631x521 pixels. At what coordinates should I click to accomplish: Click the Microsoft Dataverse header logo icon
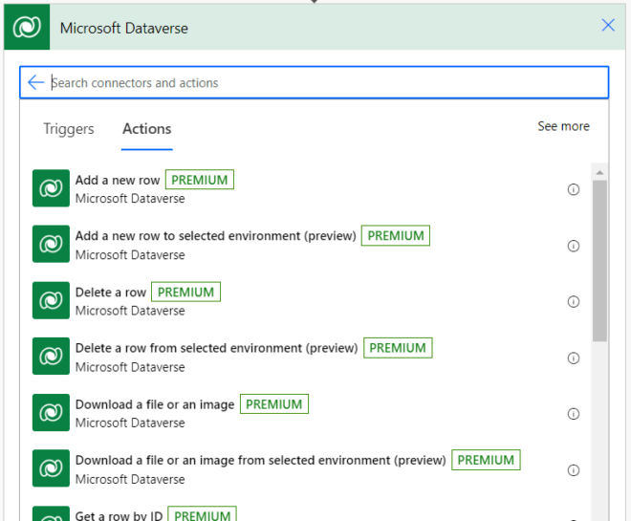point(27,27)
